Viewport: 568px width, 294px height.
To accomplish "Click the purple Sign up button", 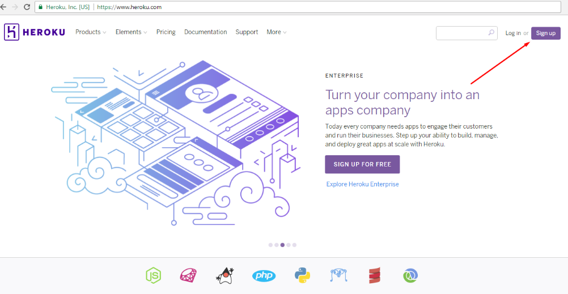I will (545, 33).
